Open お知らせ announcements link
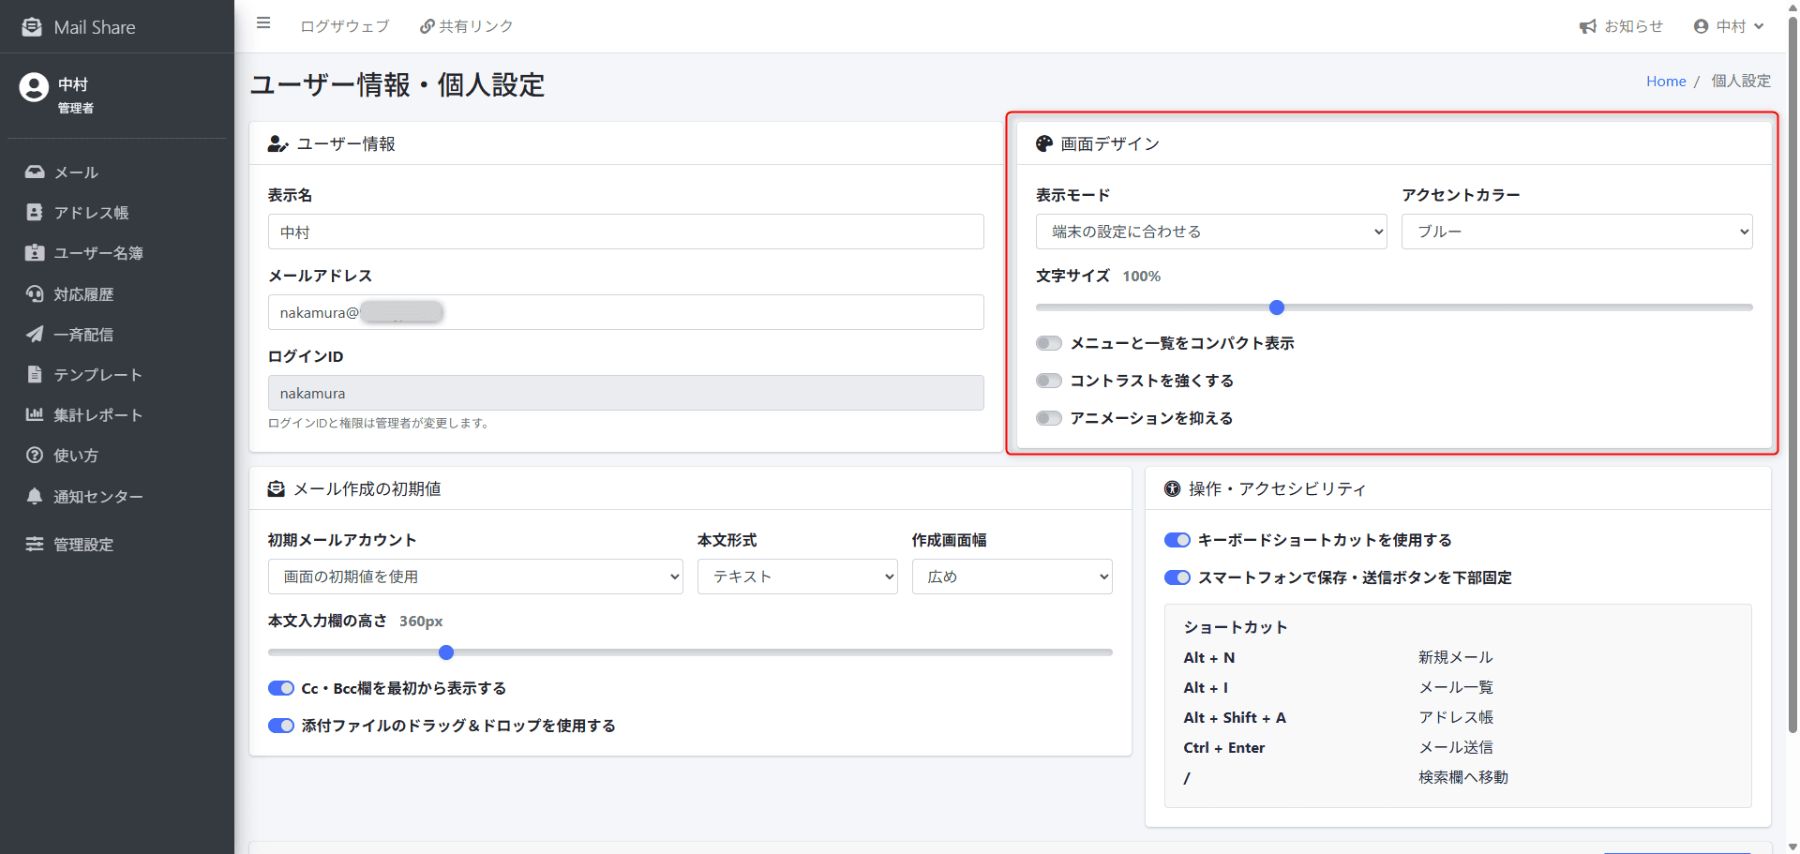1800x854 pixels. coord(1621,26)
